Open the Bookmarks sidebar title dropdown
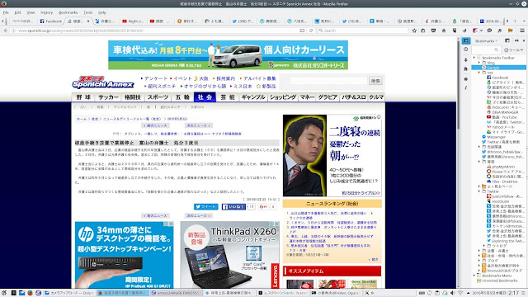Viewport: 528px width, 297px height. pyautogui.click(x=486, y=40)
